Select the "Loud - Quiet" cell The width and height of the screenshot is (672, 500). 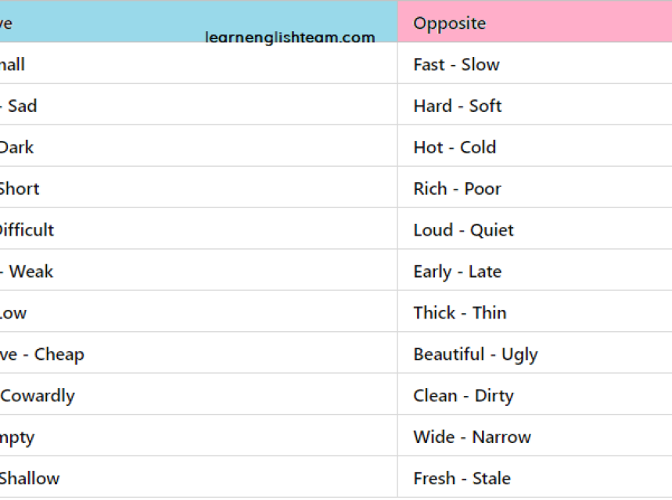pyautogui.click(x=464, y=231)
